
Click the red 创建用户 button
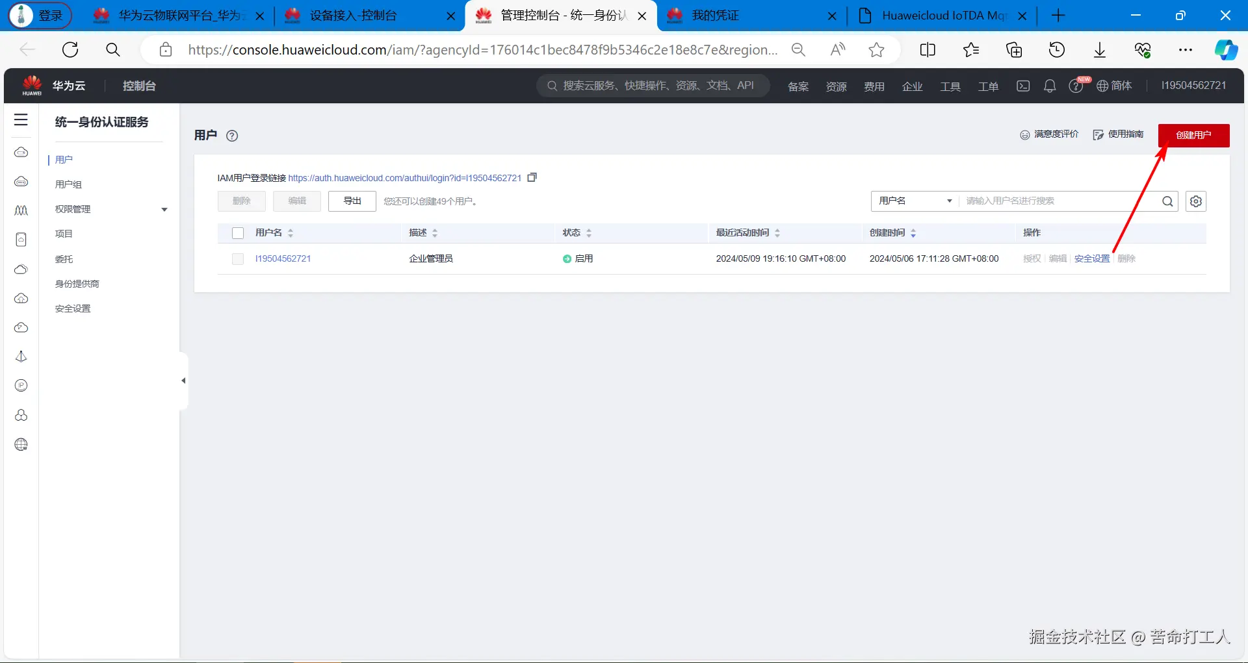tap(1193, 135)
